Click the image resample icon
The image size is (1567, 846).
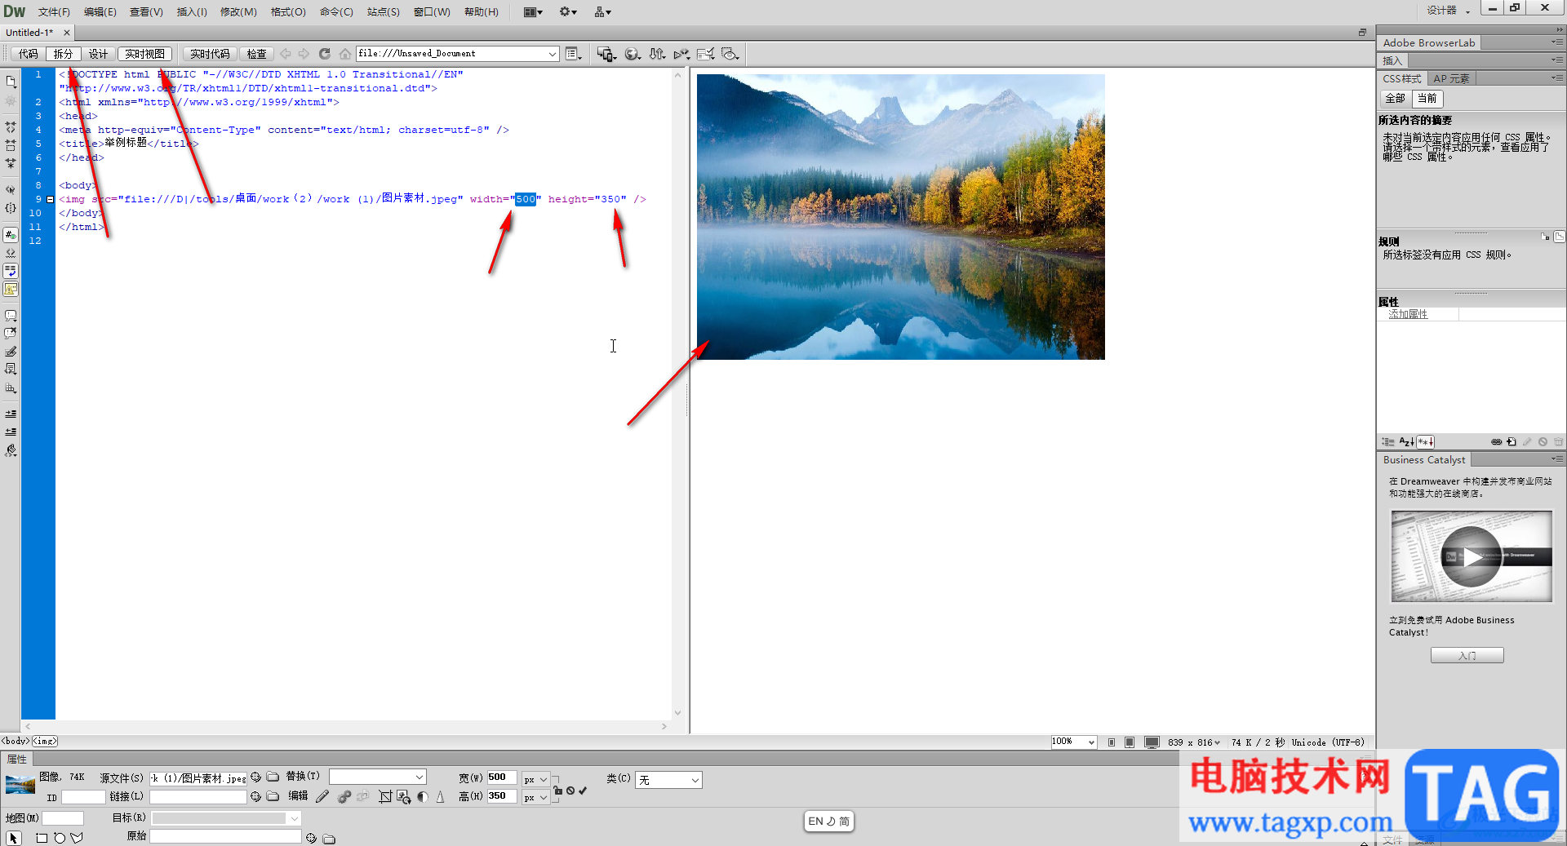[404, 797]
